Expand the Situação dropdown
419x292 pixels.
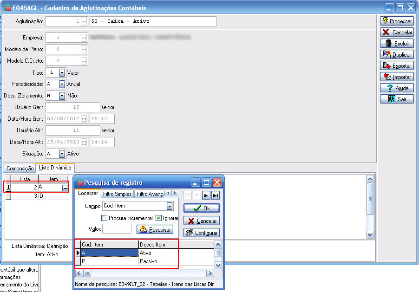62,154
